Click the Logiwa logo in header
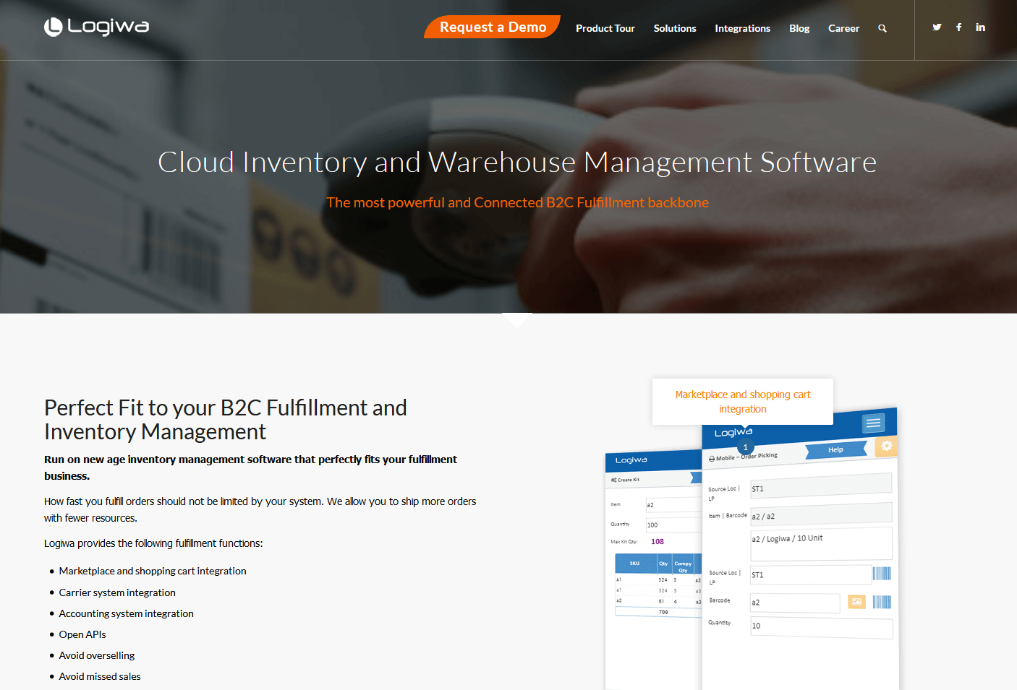1017x690 pixels. pos(96,27)
